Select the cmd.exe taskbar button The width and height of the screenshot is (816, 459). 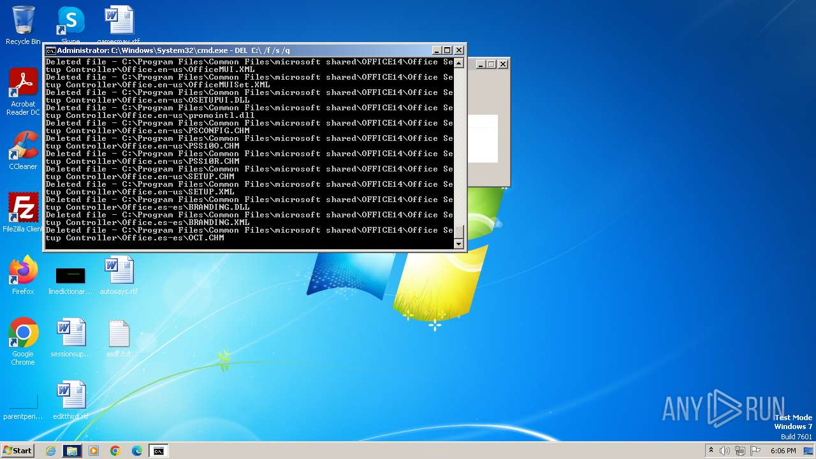[158, 451]
